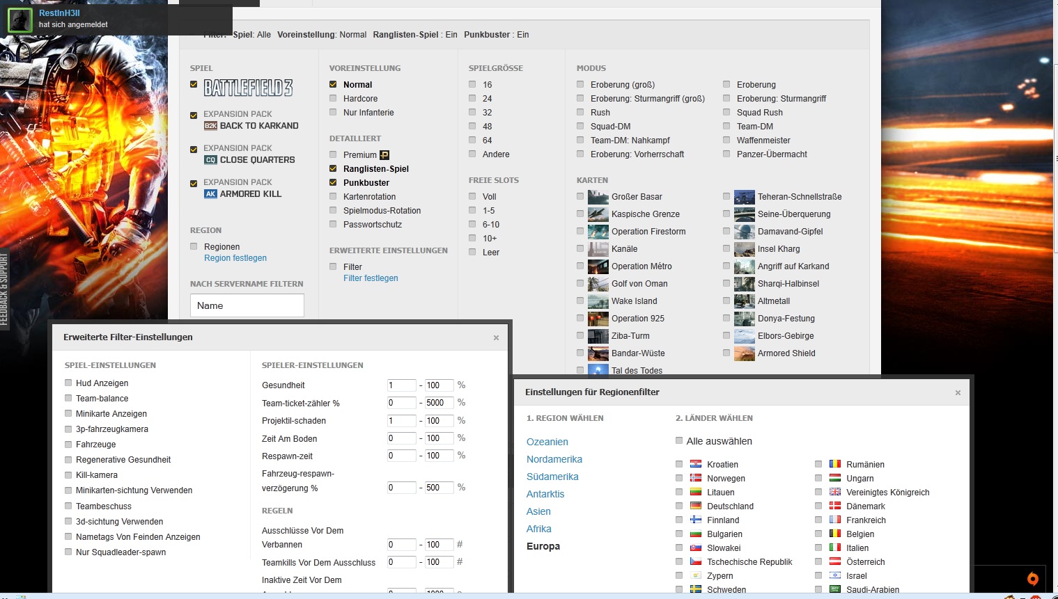Click the Gesundheit minimum value field

click(401, 385)
